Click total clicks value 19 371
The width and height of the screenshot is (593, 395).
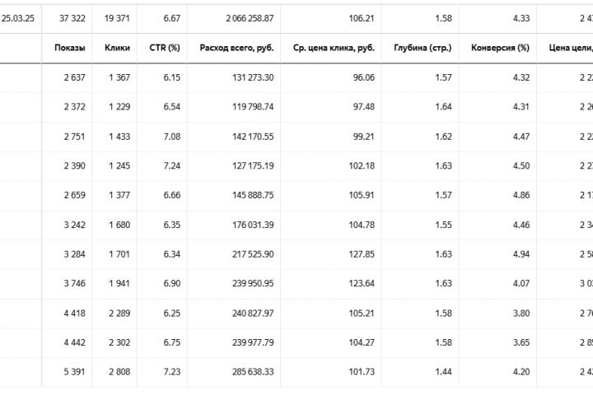tap(116, 17)
